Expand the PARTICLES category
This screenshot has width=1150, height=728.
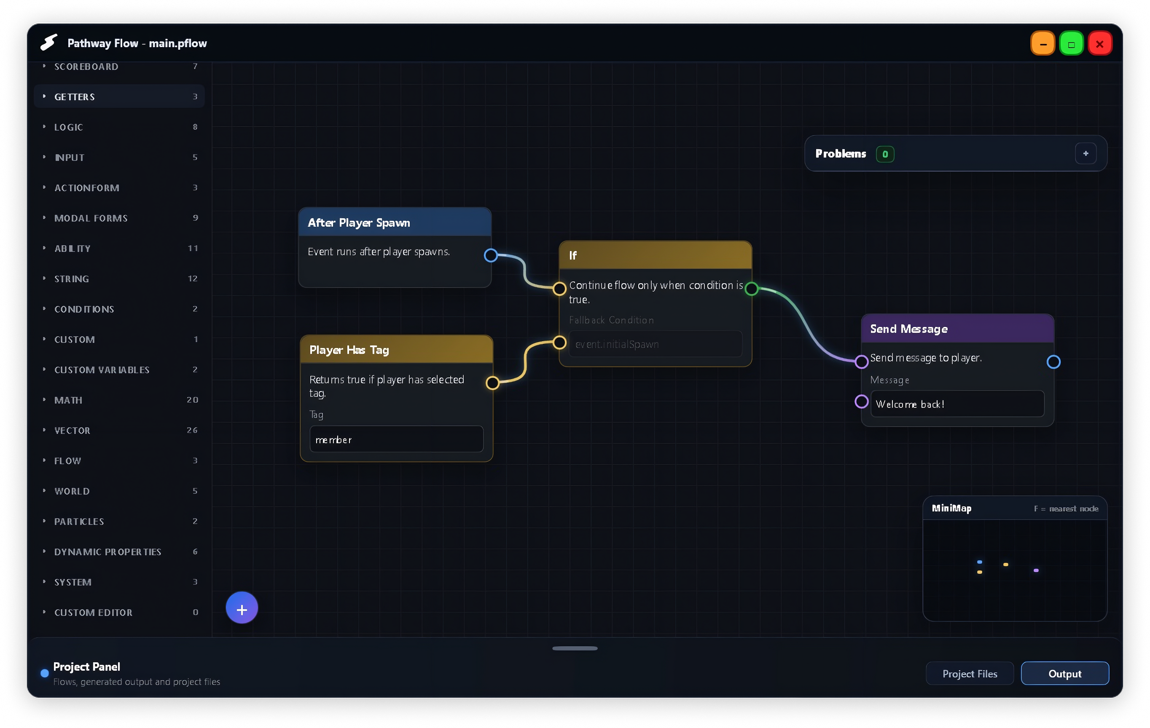click(119, 521)
